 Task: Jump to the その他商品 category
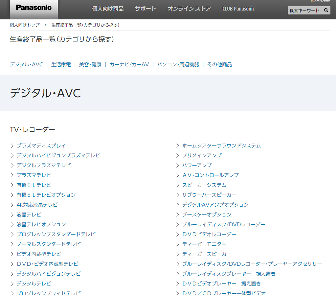pyautogui.click(x=219, y=65)
